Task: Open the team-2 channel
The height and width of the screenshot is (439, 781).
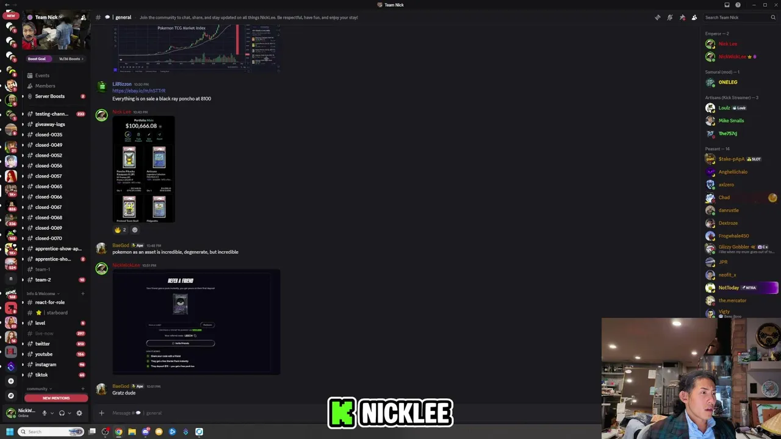Action: pyautogui.click(x=55, y=280)
